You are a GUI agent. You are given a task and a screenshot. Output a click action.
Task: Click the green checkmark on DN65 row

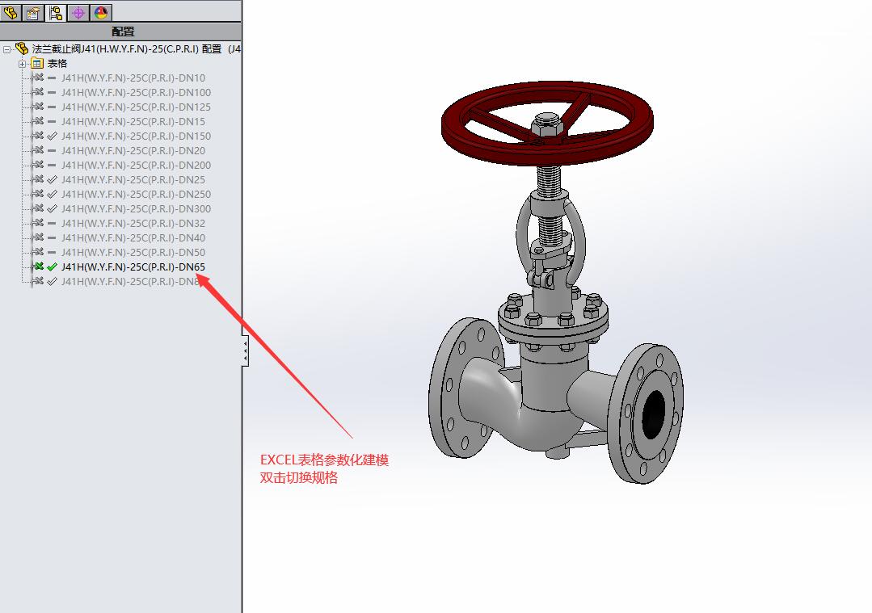tap(52, 267)
